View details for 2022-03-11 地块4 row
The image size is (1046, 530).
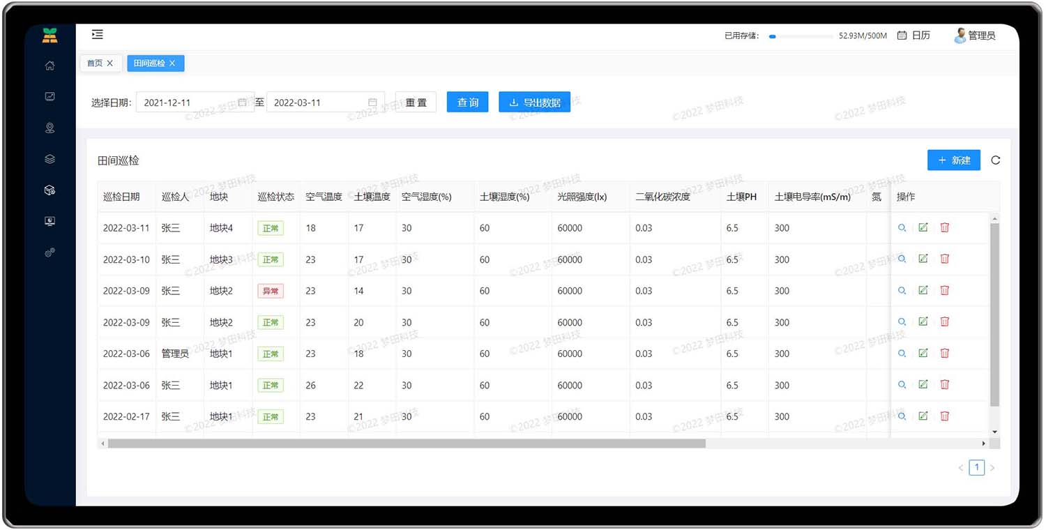902,227
